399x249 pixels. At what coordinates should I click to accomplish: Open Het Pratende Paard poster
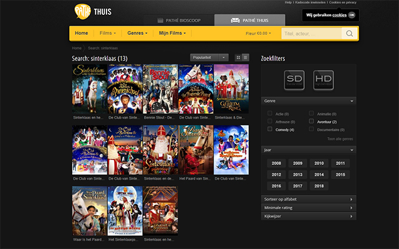pos(196,89)
